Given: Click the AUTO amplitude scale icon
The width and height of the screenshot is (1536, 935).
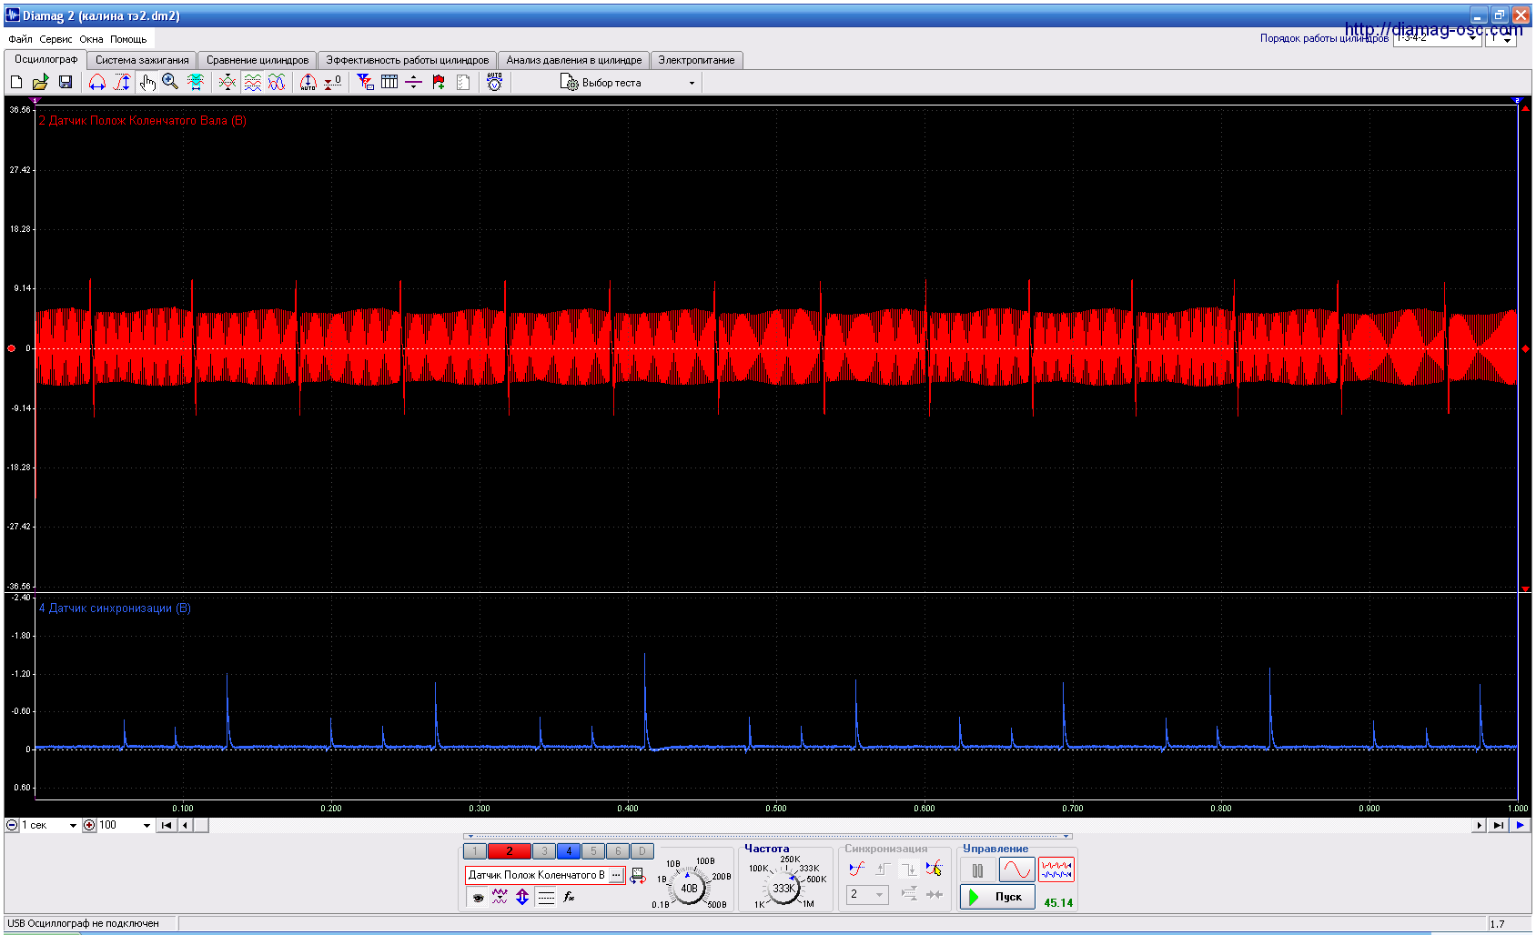Looking at the screenshot, I should point(308,82).
